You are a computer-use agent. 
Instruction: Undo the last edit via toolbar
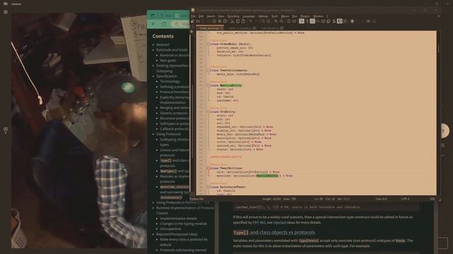click(250, 21)
